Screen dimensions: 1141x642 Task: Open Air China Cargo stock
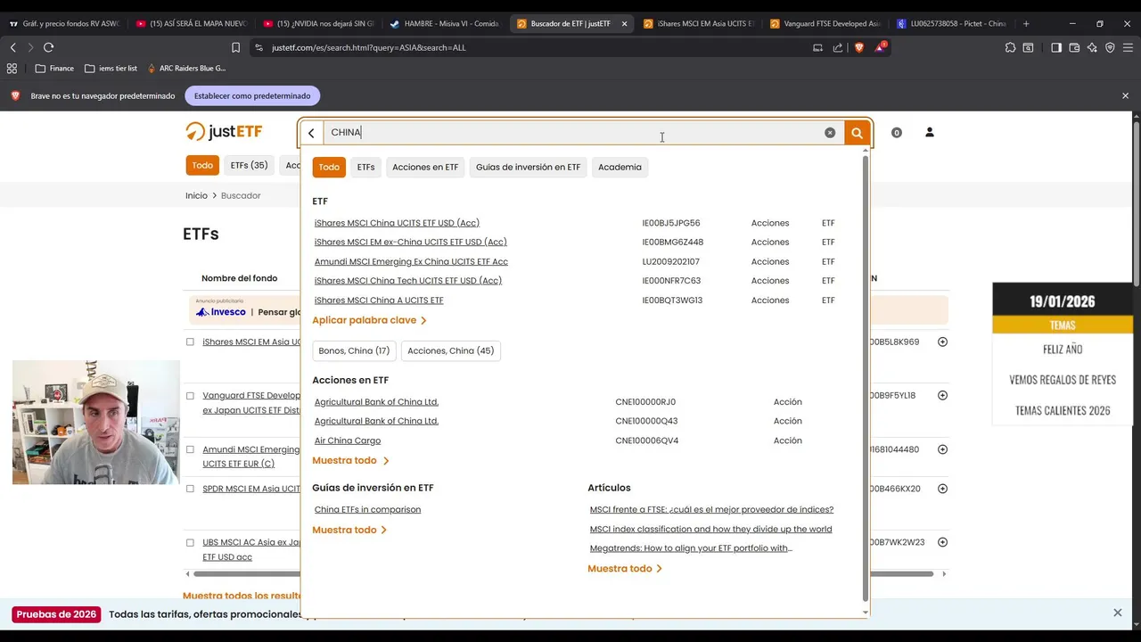(x=348, y=440)
